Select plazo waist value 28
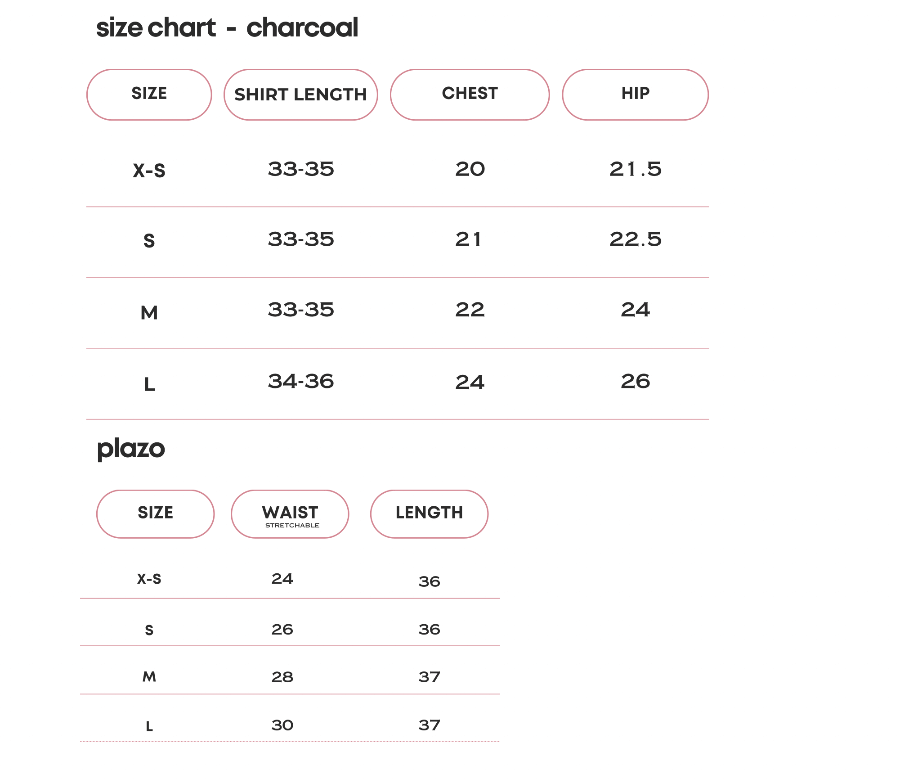 282,677
